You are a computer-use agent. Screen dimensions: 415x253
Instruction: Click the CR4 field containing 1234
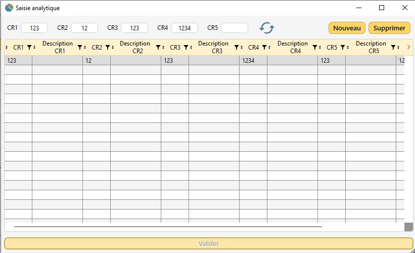184,28
